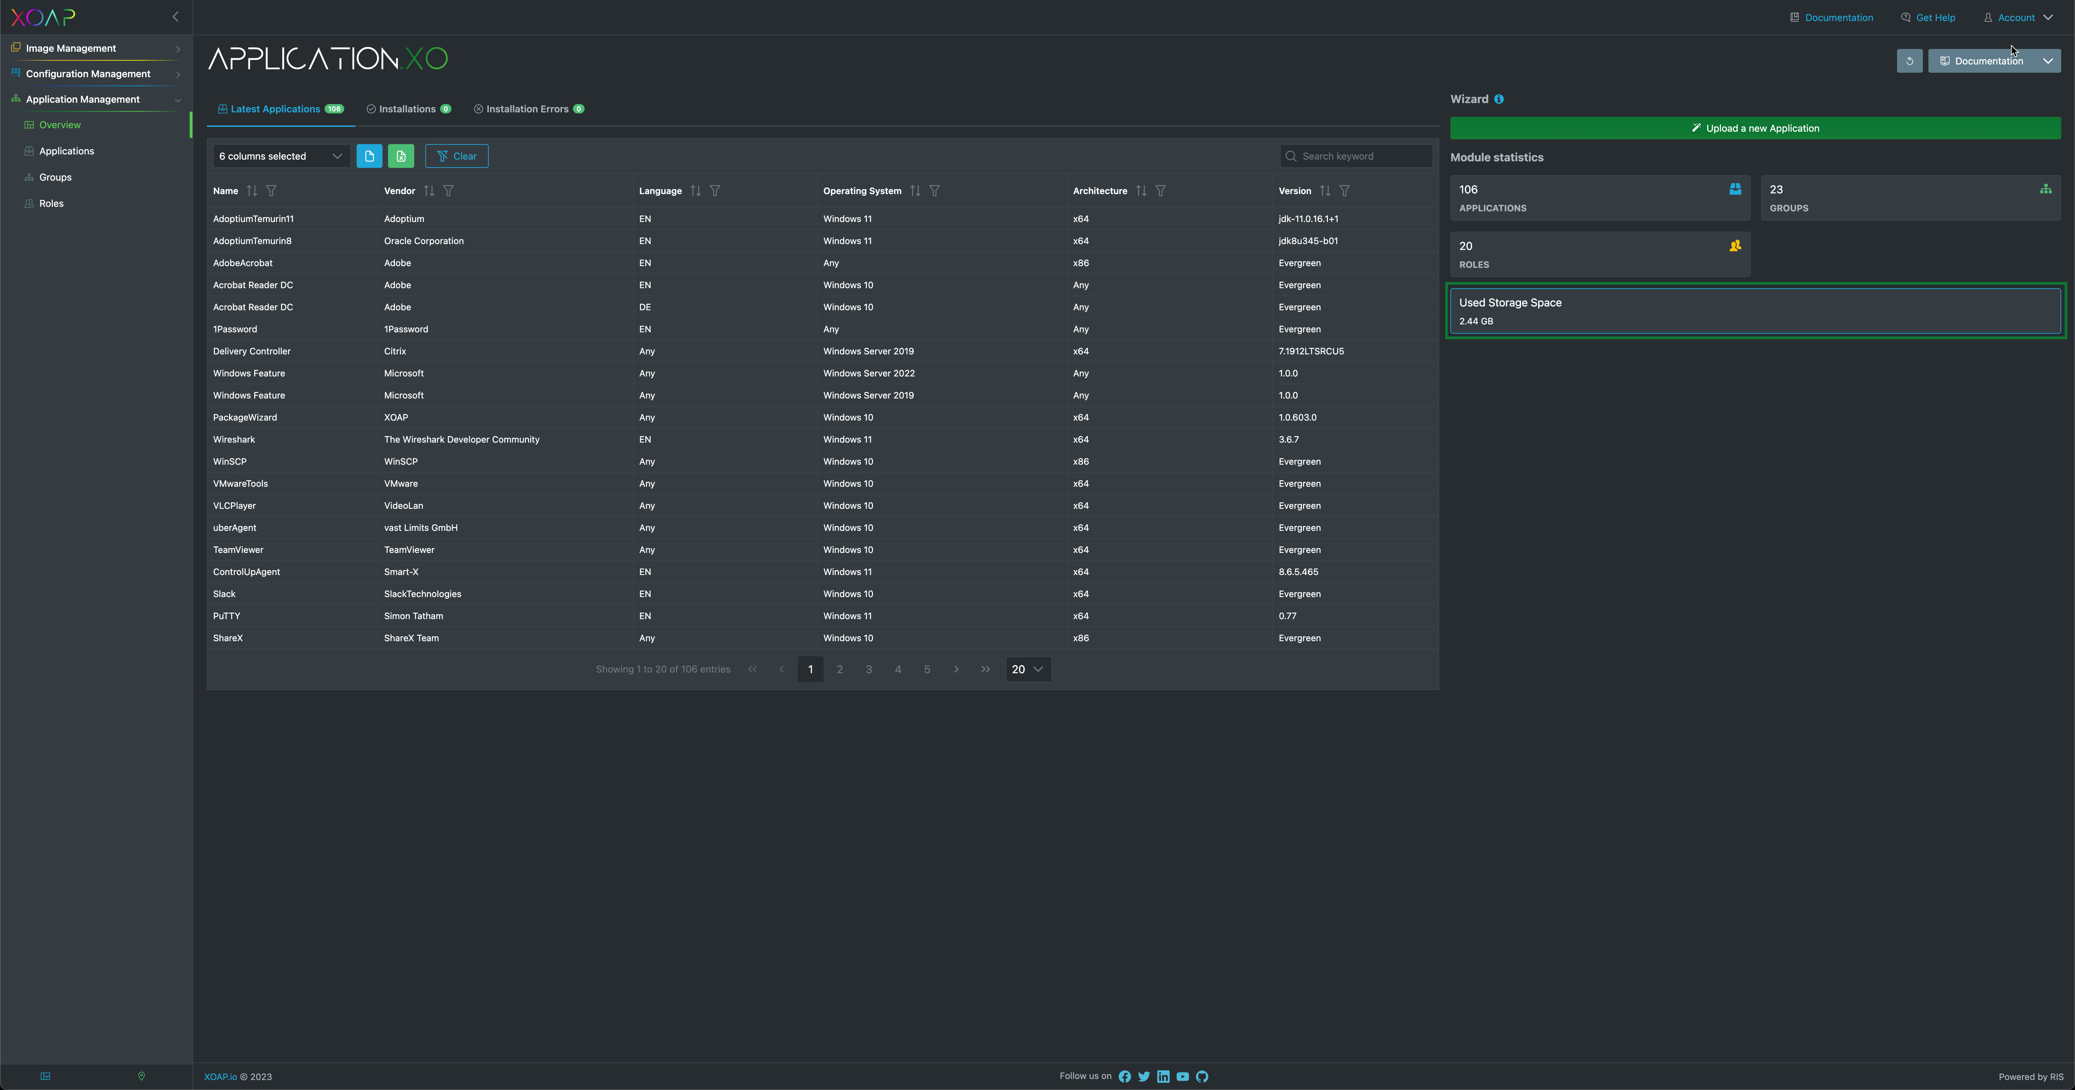
Task: Click the Delivery Controller row name
Action: [251, 352]
